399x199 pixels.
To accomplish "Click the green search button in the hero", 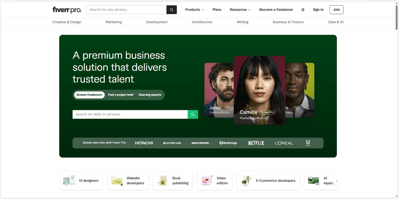I will (x=193, y=114).
